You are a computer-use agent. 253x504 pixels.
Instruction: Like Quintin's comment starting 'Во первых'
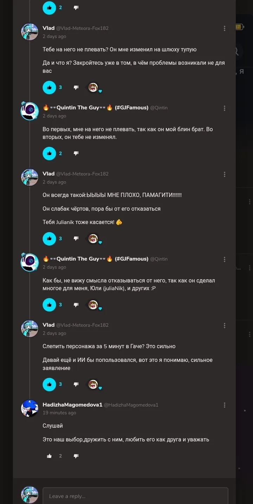pyautogui.click(x=49, y=153)
